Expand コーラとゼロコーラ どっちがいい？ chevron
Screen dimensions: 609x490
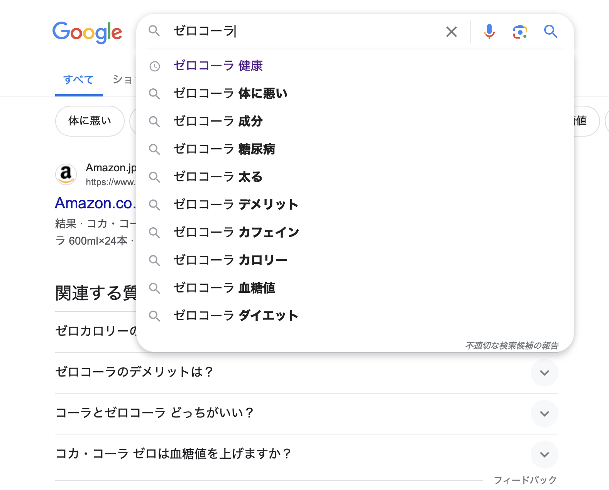coord(544,414)
